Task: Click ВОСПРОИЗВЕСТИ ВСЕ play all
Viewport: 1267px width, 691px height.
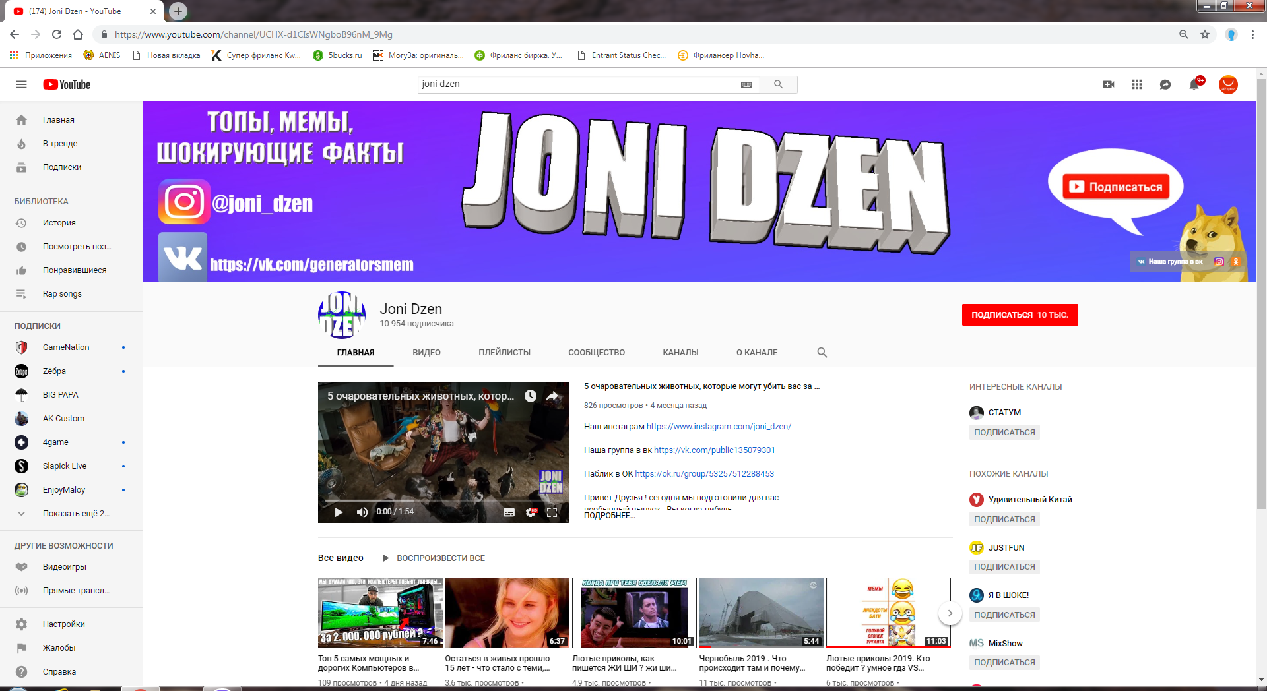Action: [434, 558]
